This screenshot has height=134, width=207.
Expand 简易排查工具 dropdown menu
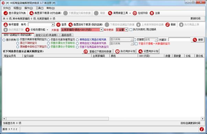tap(130, 13)
